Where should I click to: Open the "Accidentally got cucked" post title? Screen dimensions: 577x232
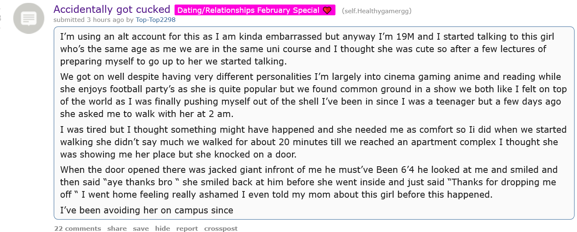click(x=112, y=10)
